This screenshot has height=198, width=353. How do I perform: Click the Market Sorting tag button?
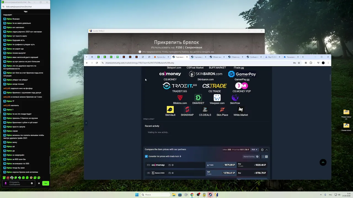pyautogui.click(x=251, y=156)
